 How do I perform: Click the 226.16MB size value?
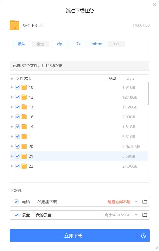point(131,146)
